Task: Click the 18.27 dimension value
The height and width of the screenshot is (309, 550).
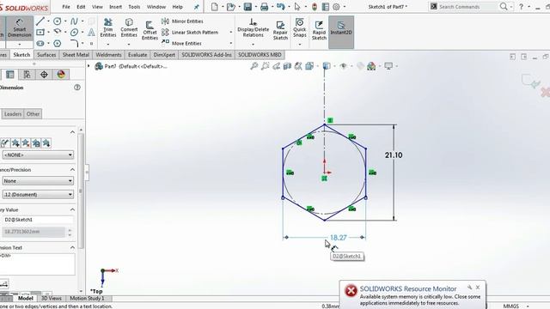Action: pos(338,238)
